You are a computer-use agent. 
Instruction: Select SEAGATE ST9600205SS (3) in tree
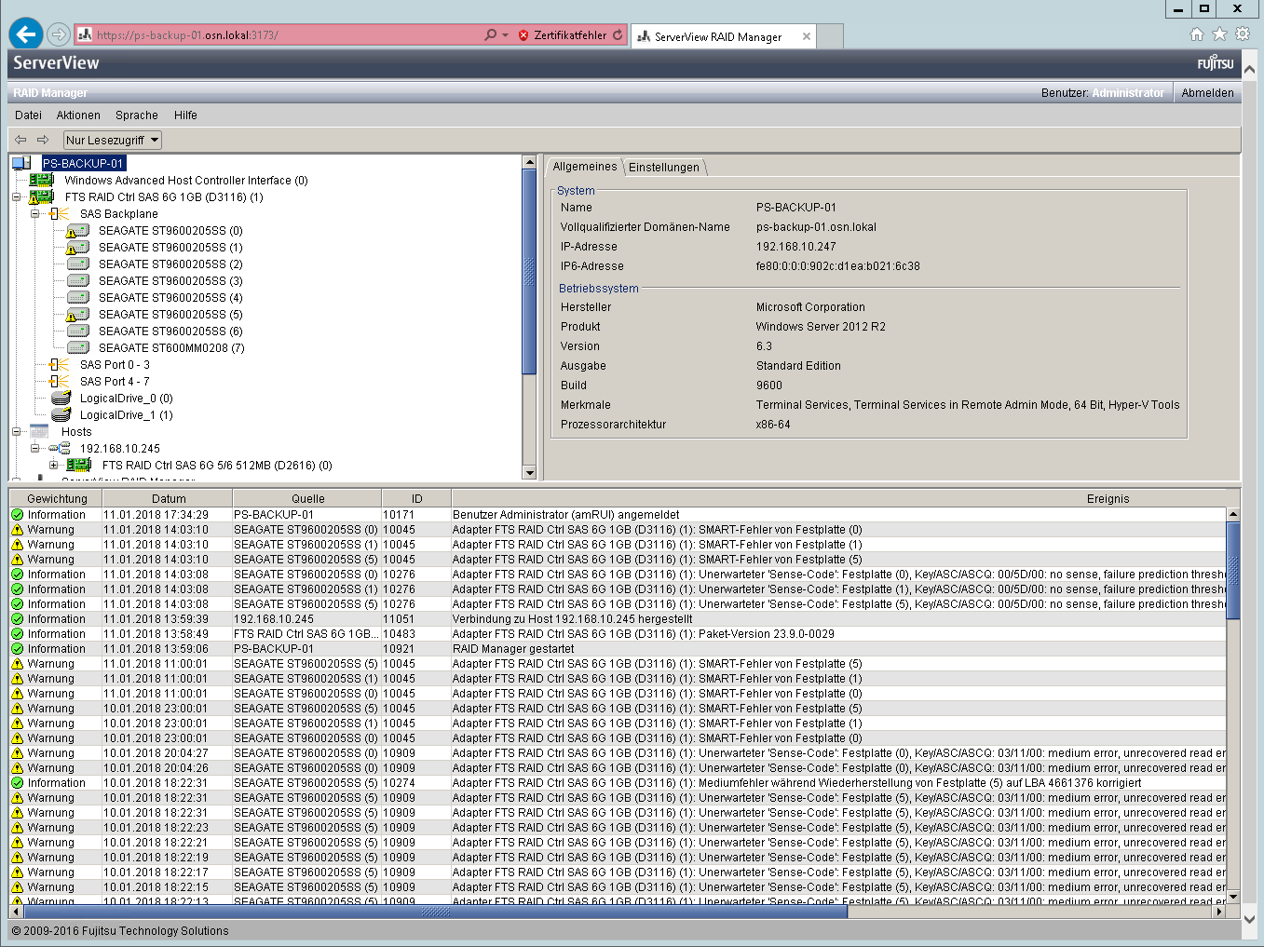pyautogui.click(x=170, y=281)
